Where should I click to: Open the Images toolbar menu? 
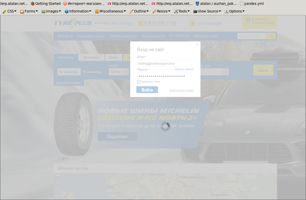pos(51,11)
